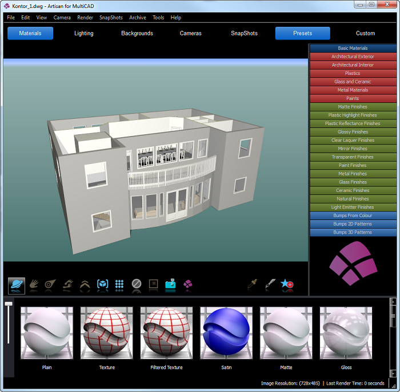
Task: Expand the Glass and Ceramic category
Action: click(x=353, y=82)
